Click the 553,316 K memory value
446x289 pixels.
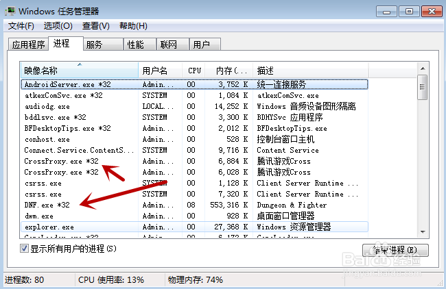(x=229, y=205)
